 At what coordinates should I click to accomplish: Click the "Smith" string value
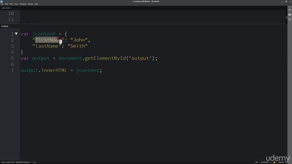point(78,46)
